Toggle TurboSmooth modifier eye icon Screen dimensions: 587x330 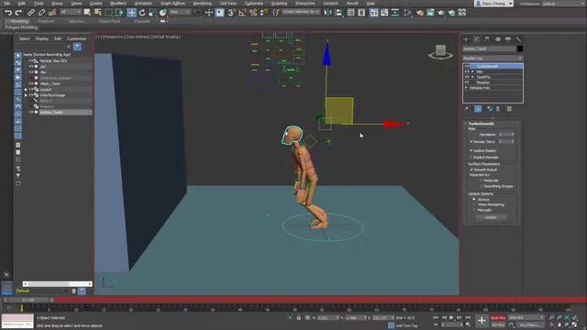coord(467,66)
